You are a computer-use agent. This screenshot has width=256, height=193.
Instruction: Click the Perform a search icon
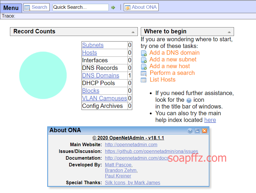(x=144, y=73)
